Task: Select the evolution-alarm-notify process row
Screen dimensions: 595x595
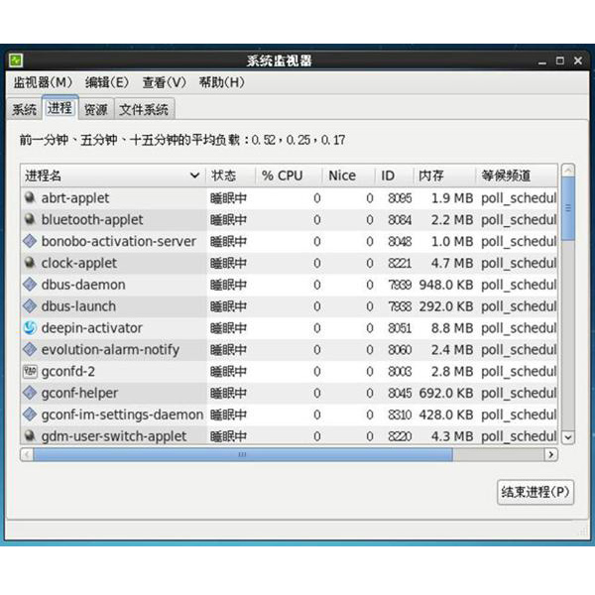Action: click(x=109, y=350)
